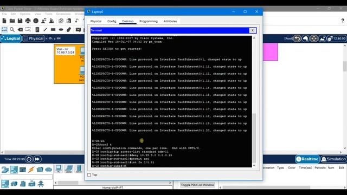Click the Back navigation icon near Root
This screenshot has width=347, height=195.
tap(297, 38)
